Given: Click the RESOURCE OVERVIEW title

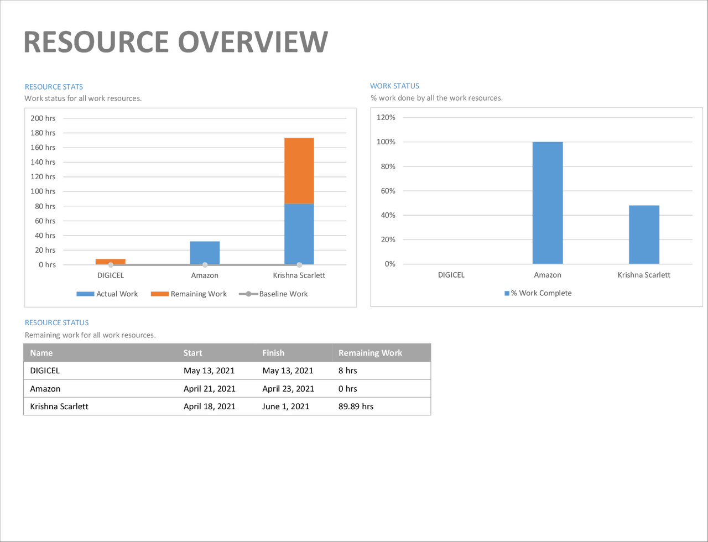Looking at the screenshot, I should click(x=175, y=41).
